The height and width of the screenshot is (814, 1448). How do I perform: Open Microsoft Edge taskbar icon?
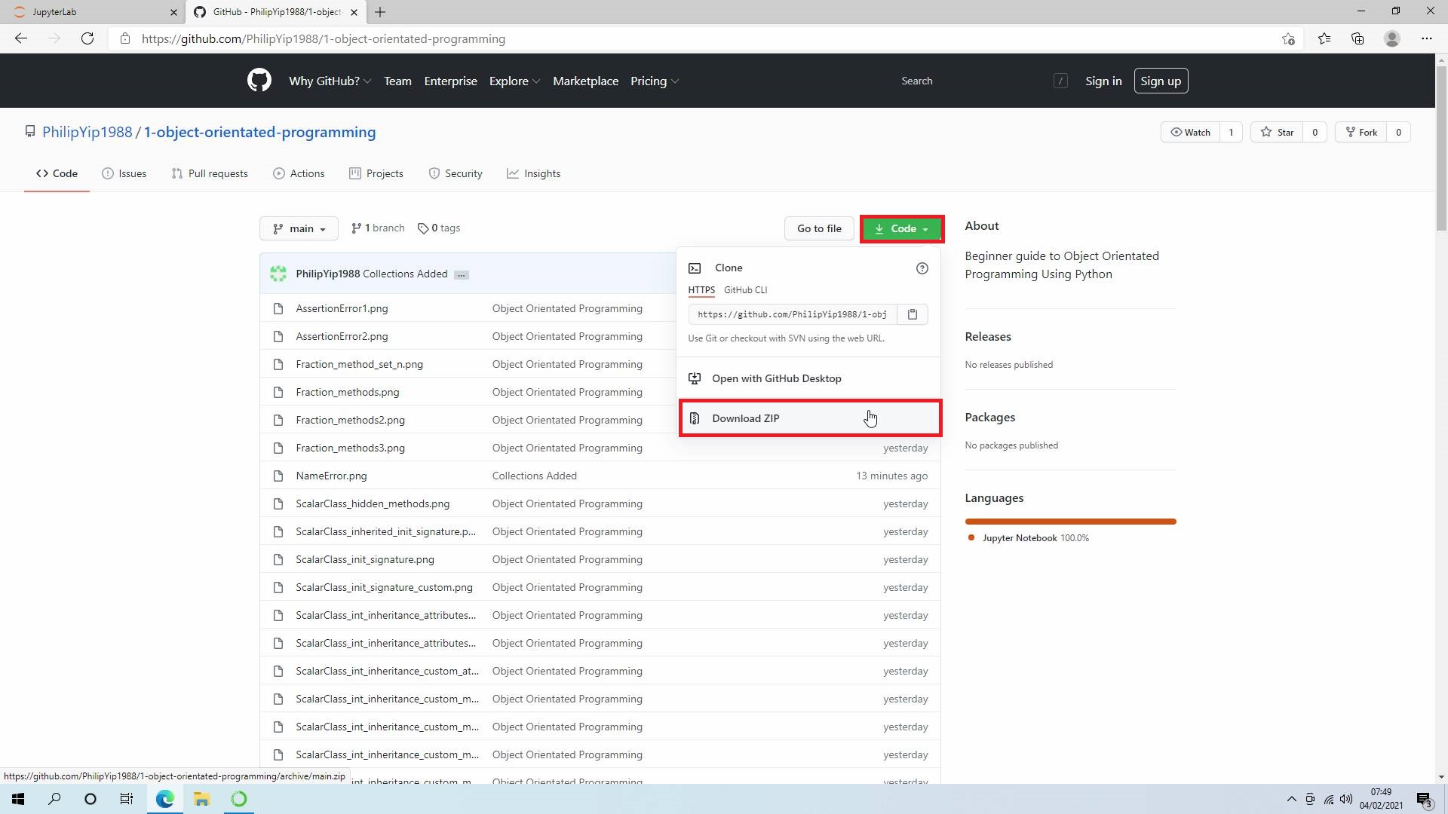(x=164, y=799)
